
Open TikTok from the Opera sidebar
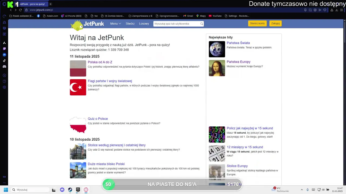pyautogui.click(x=4, y=61)
